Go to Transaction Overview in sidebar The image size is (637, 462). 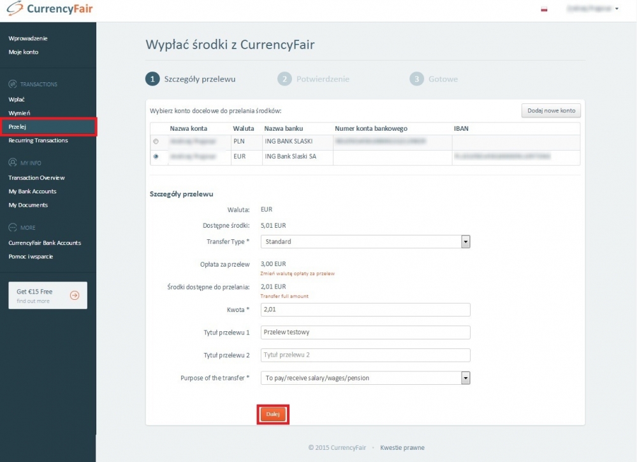[x=36, y=177]
